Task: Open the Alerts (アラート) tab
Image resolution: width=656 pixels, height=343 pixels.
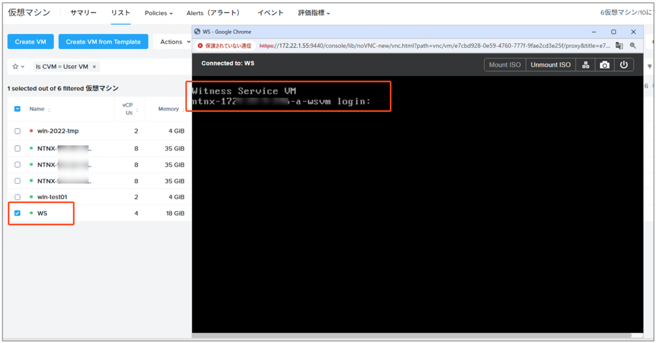Action: (x=213, y=13)
